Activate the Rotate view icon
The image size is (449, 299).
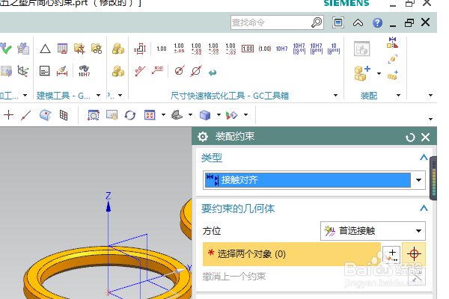tap(130, 115)
